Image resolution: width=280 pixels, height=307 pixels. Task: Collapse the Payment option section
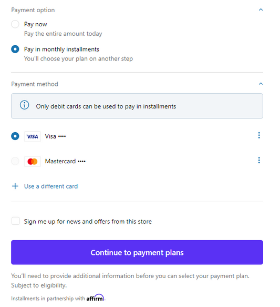[x=261, y=9]
